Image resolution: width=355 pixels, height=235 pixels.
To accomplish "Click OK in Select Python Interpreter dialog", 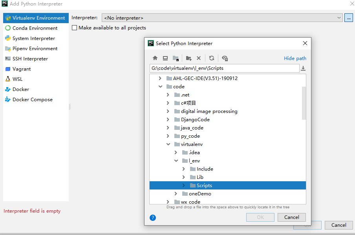I will pos(260,217).
